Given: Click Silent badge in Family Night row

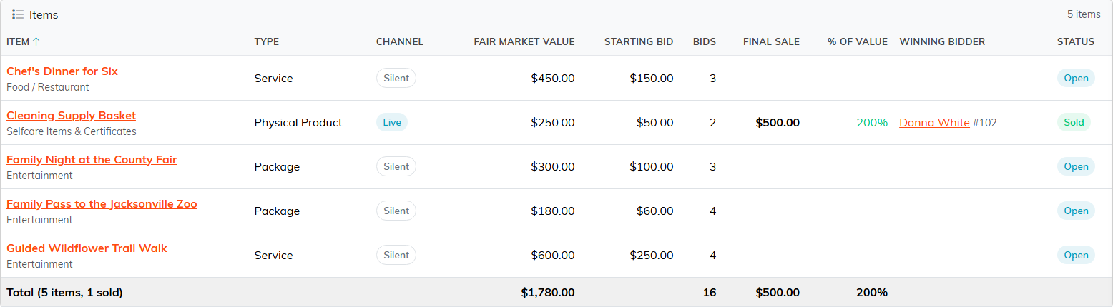Looking at the screenshot, I should pyautogui.click(x=396, y=166).
